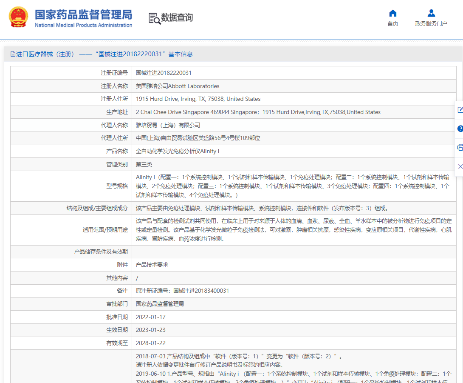Click the 附件 row label
This screenshot has width=463, height=383.
coord(122,265)
